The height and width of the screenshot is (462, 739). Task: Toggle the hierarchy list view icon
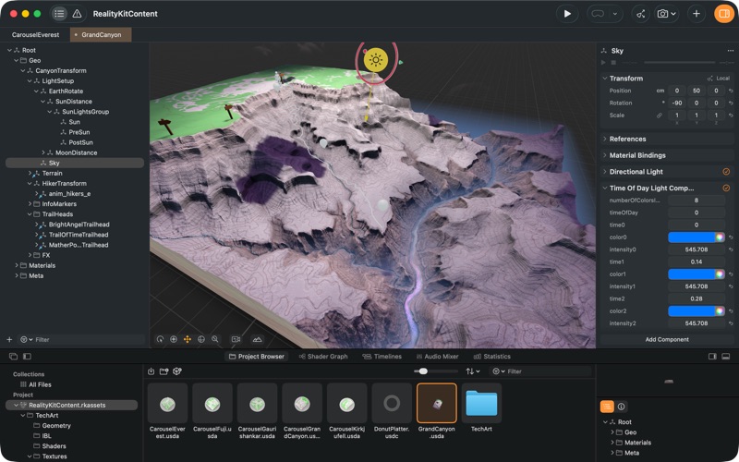pyautogui.click(x=59, y=14)
